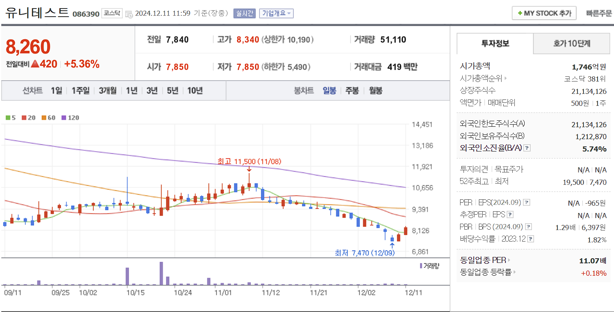Click the red down arrow at 최고 11,500 marker
Screen dimensions: 614x312
click(x=249, y=169)
